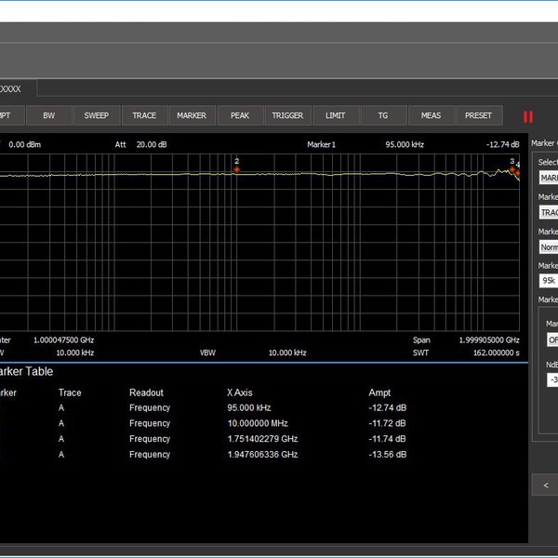Viewport: 558px width, 558px height.
Task: Switch to the XXXXX tab
Action: (x=19, y=88)
